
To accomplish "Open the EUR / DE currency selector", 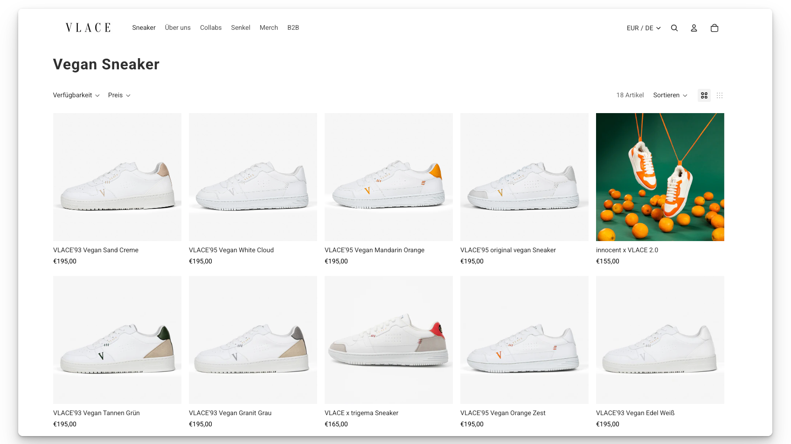I will (644, 28).
